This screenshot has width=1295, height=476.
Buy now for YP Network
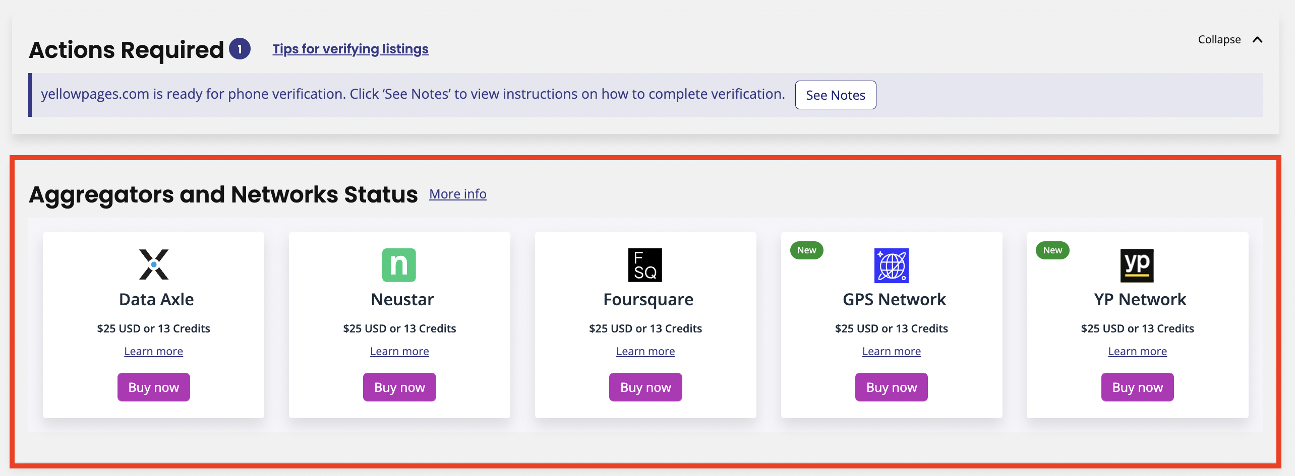tap(1137, 387)
